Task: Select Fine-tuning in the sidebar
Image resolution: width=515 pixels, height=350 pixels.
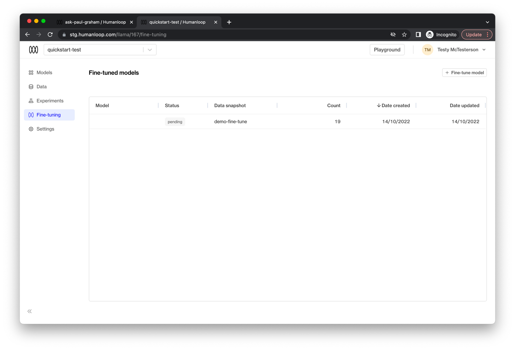Action: point(49,115)
